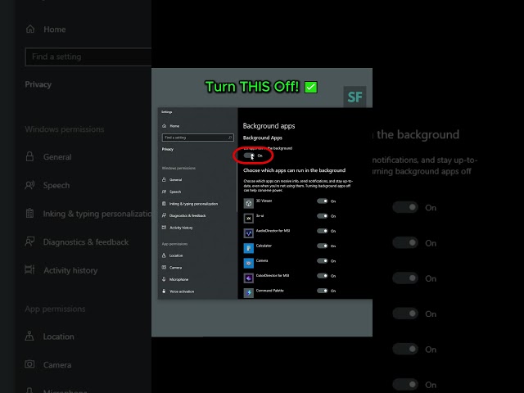Click search magnifier in small center window
This screenshot has width=524, height=393.
pyautogui.click(x=230, y=138)
